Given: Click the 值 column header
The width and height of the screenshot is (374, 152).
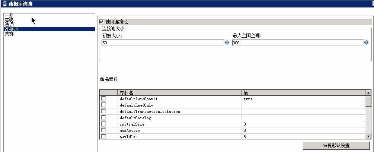Looking at the screenshot, I should coord(303,93).
